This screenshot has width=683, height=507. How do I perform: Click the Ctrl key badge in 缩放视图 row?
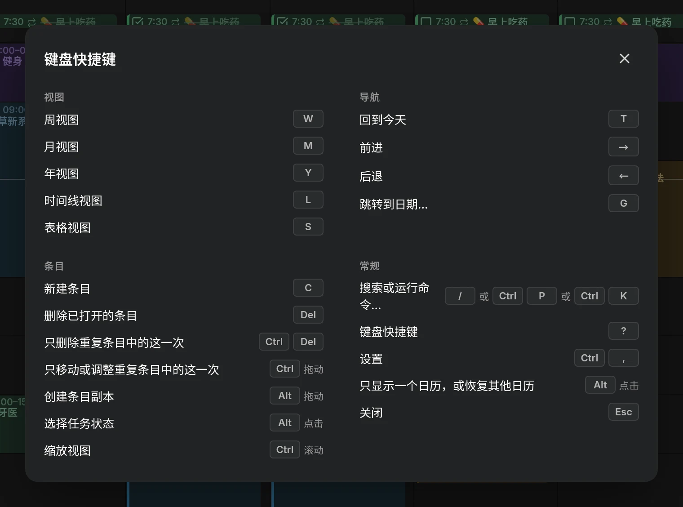(x=285, y=450)
